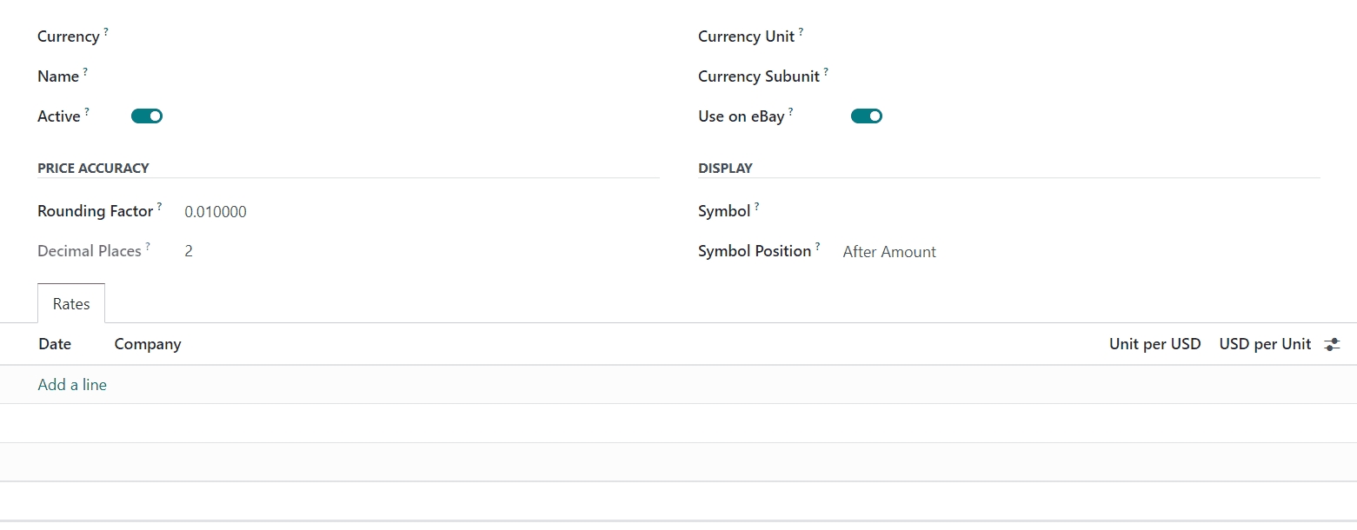Click the column settings adjust icon
Image resolution: width=1357 pixels, height=530 pixels.
pos(1332,345)
